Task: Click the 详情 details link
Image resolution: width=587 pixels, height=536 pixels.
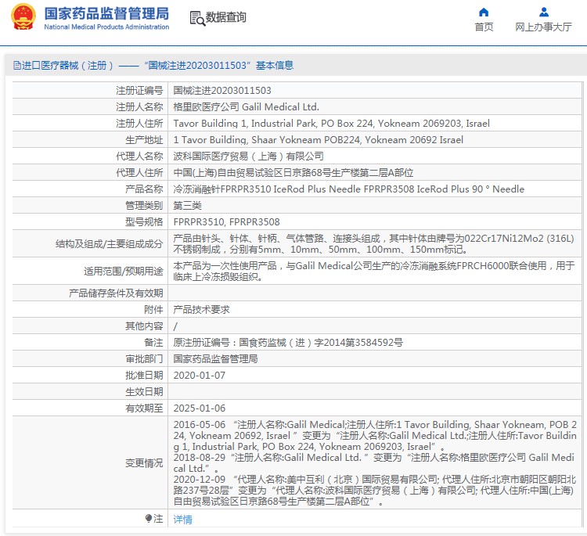Action: [x=182, y=519]
